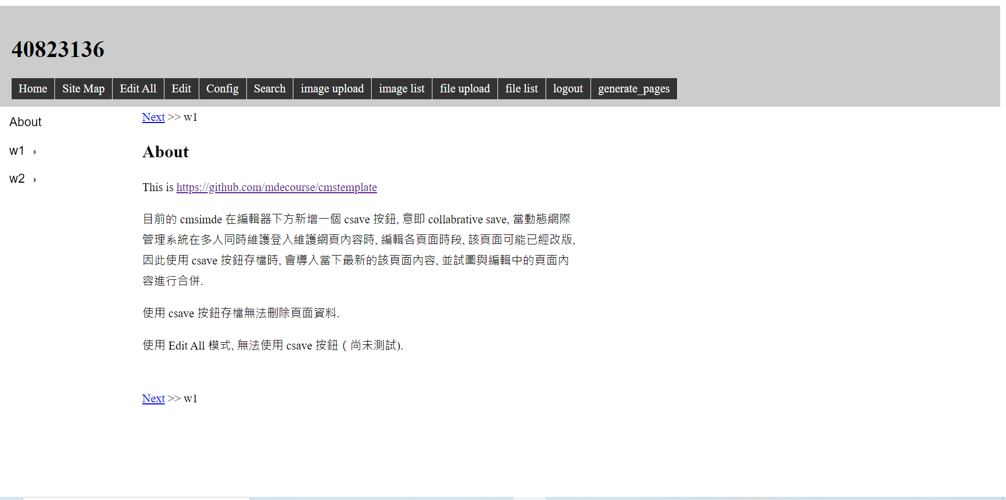Go to the Search page
This screenshot has height=500, width=1006.
click(270, 89)
